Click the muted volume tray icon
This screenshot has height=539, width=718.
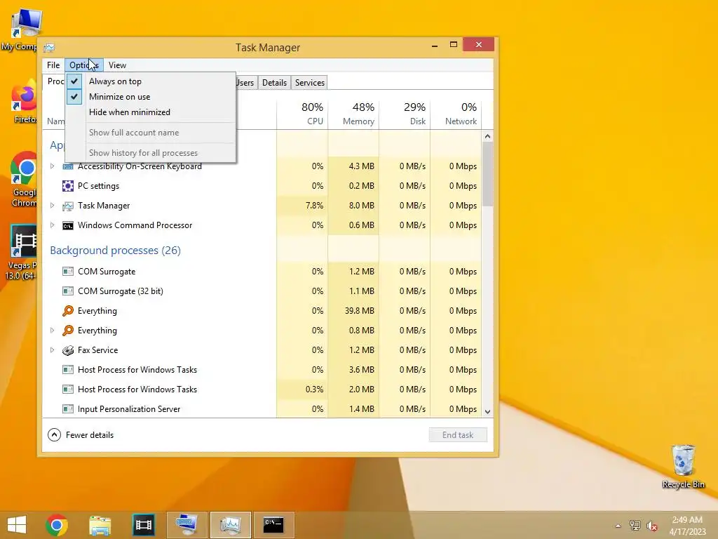(651, 526)
